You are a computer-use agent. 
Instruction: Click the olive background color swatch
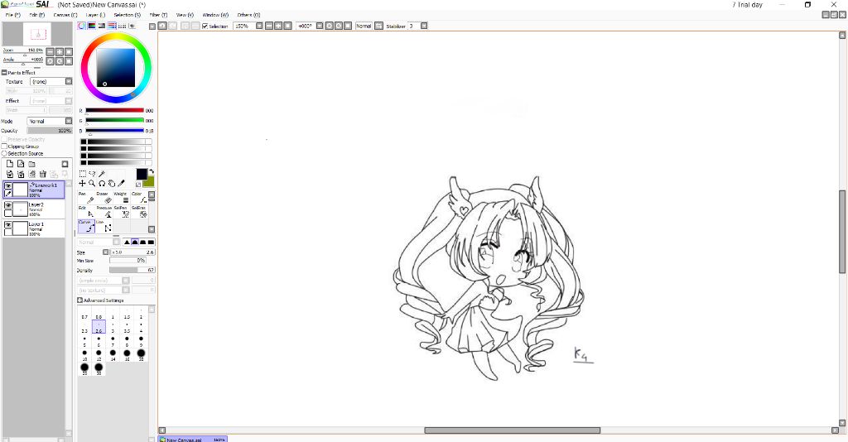[149, 182]
